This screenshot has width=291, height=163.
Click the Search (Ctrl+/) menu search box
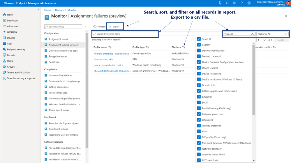(63, 27)
